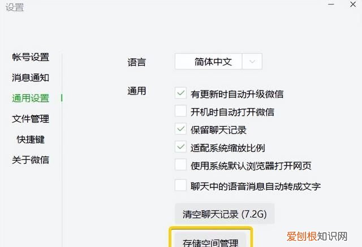
Task: Click the 清空聊天记录 (7.2G) button
Action: [x=225, y=214]
